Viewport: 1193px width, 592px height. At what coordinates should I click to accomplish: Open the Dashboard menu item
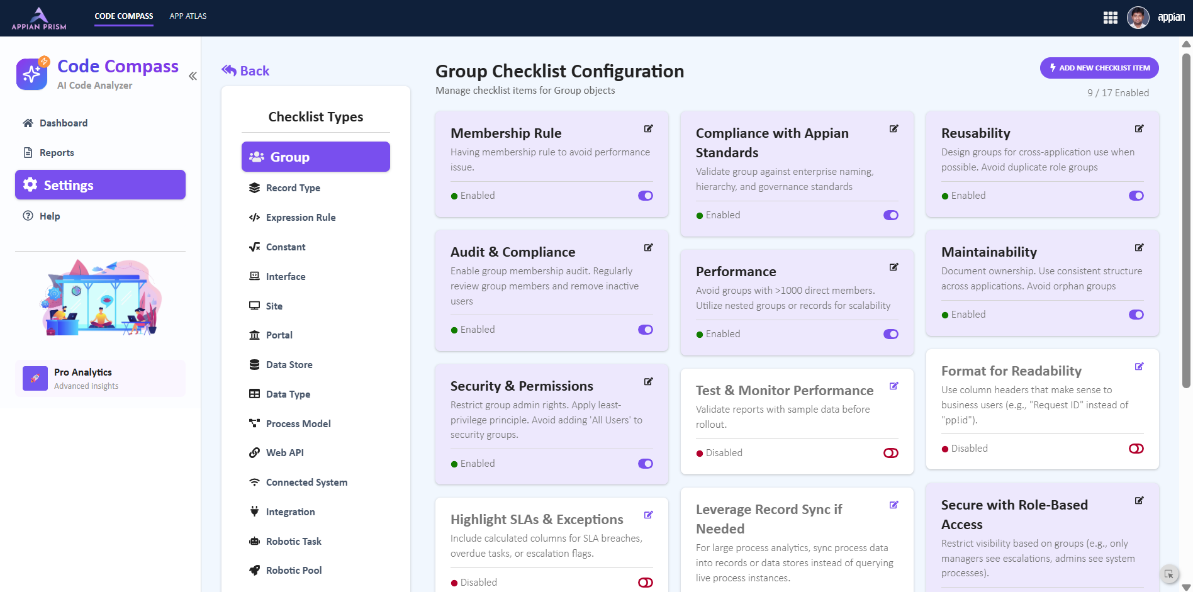pos(63,123)
